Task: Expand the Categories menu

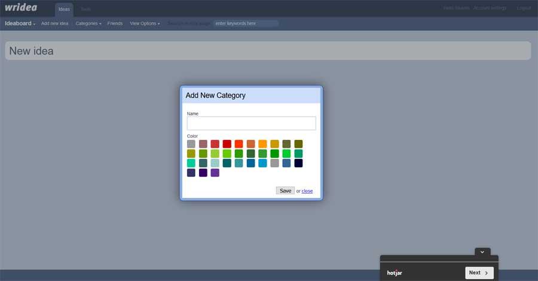Action: [88, 23]
